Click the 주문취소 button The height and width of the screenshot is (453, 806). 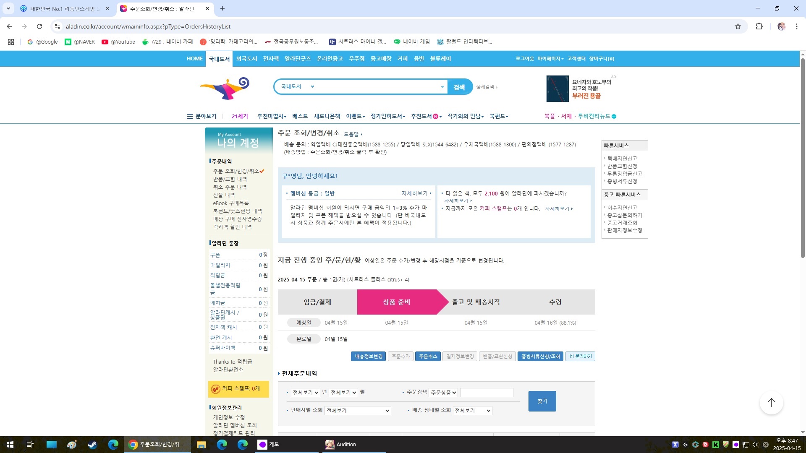[428, 357]
